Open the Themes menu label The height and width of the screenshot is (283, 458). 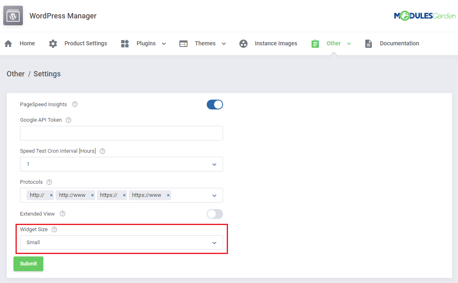pyautogui.click(x=205, y=43)
